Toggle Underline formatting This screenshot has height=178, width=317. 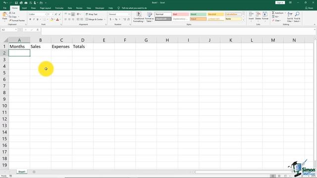(x=38, y=19)
